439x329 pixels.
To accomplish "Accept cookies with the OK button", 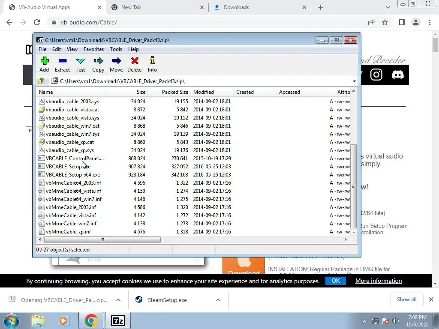I will [x=335, y=281].
